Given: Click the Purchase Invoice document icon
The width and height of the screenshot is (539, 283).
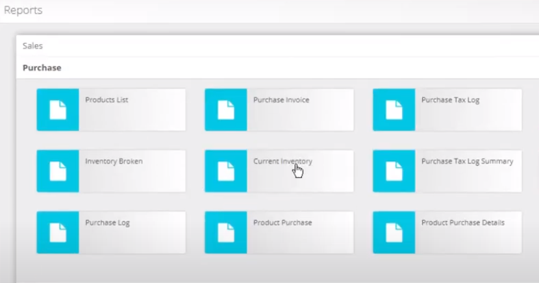Looking at the screenshot, I should pyautogui.click(x=226, y=110).
